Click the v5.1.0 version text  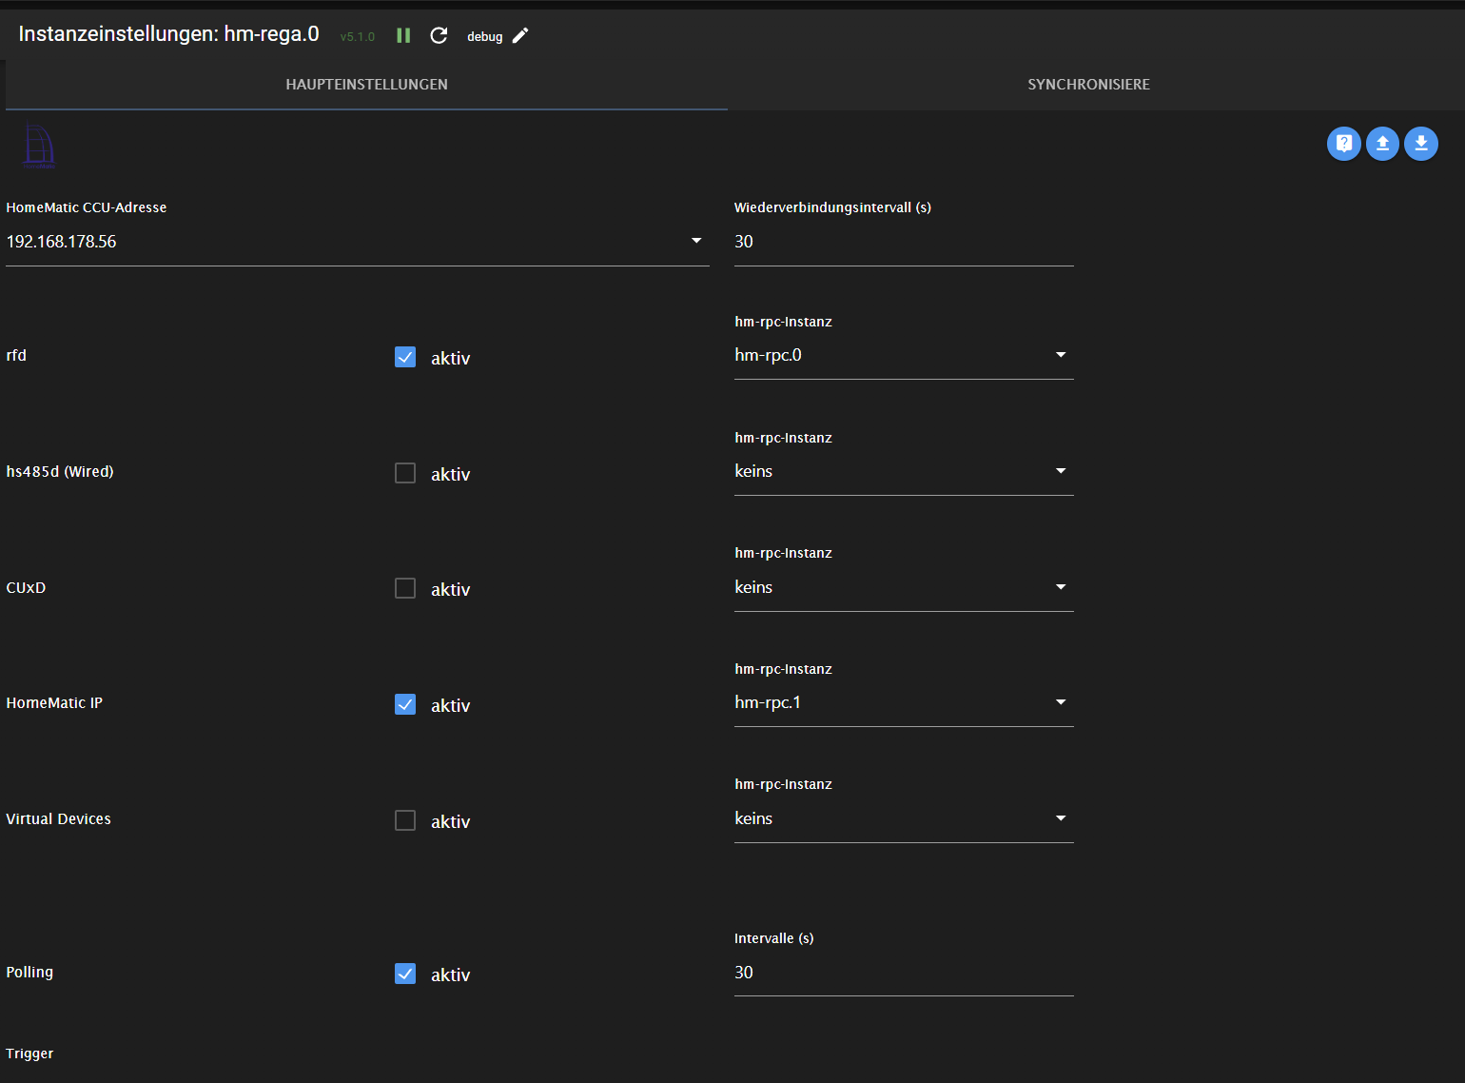tap(358, 37)
